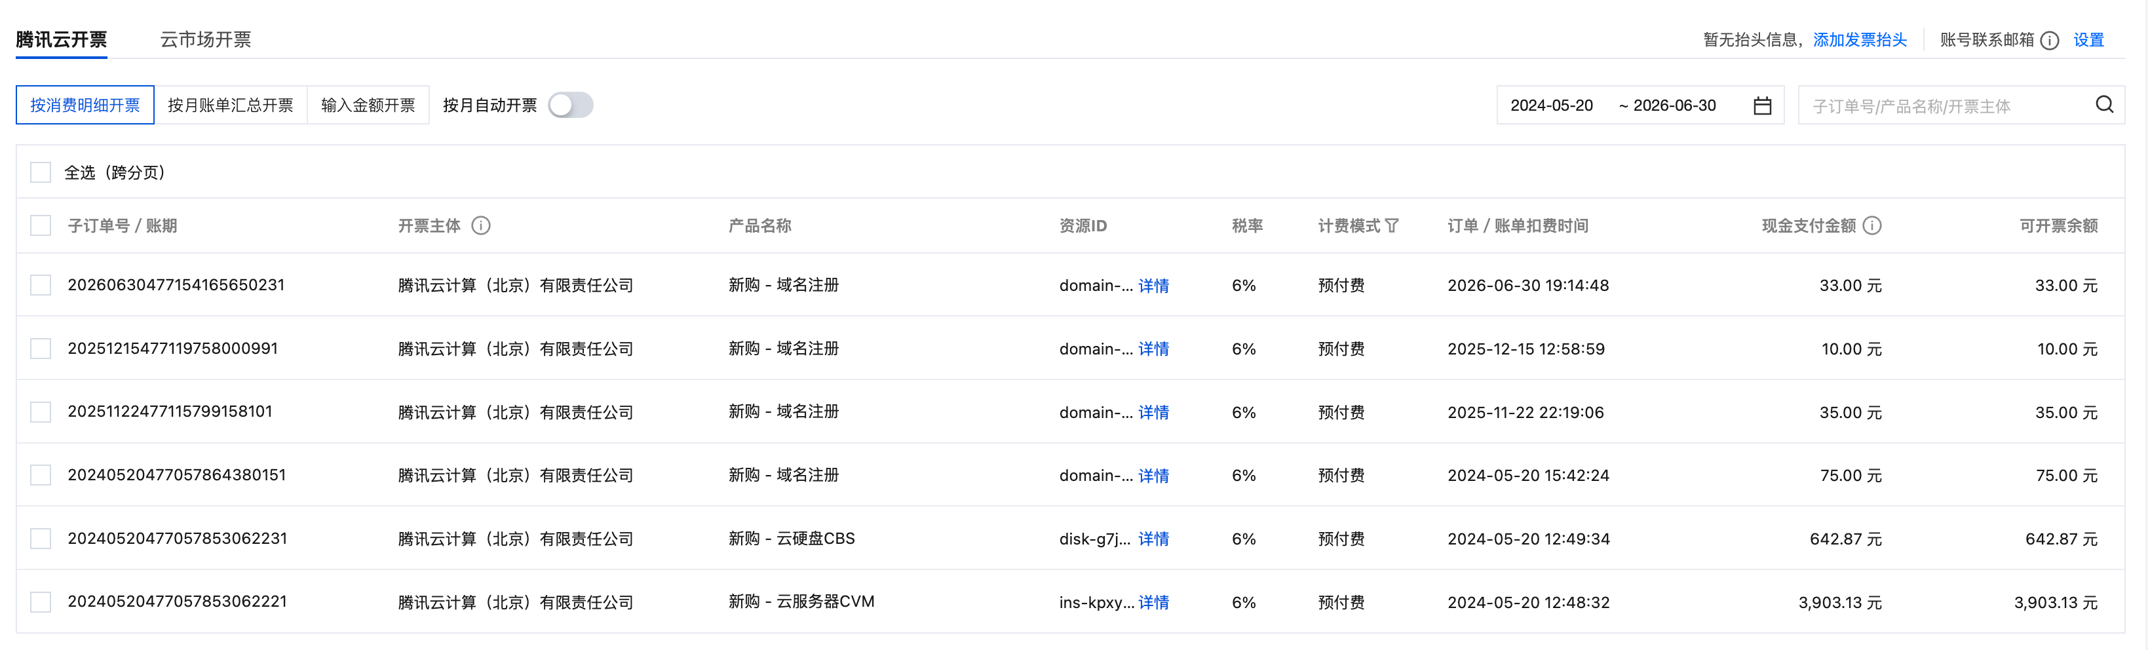Screen dimensions: 2148x650
Task: Toggle 按月自动开票 switch
Action: (x=571, y=105)
